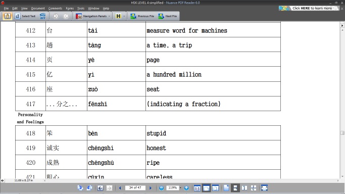The image size is (345, 194).
Task: Click the 119% zoom field
Action: 173,187
